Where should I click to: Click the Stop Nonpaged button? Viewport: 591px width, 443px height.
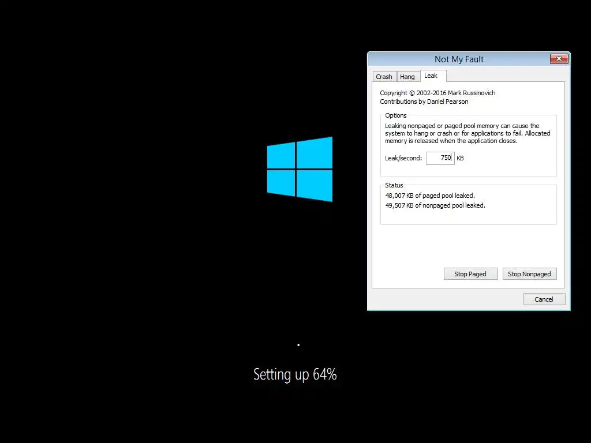point(529,274)
